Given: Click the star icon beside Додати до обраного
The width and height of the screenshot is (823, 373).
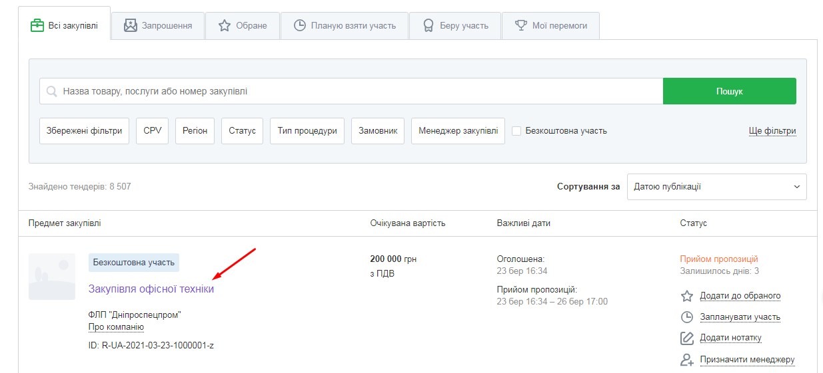Looking at the screenshot, I should coord(687,296).
